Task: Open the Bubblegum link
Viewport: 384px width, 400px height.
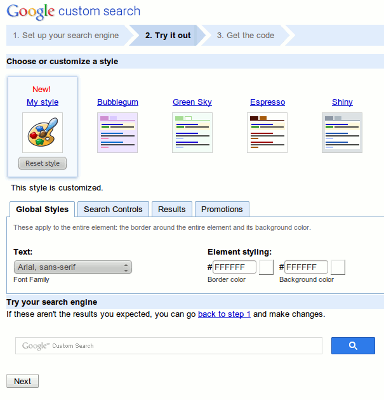Action: point(117,102)
